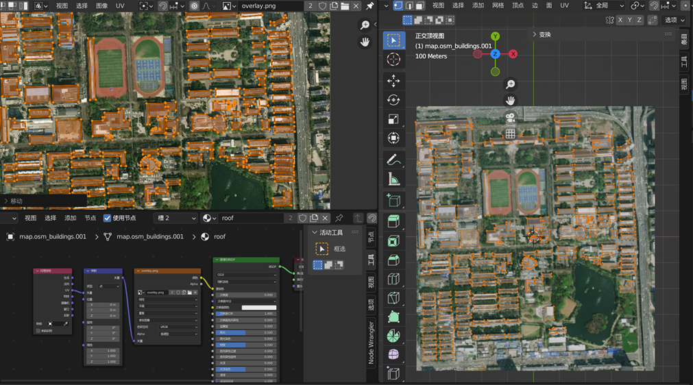Edit overlay.png image name field in UV header
The width and height of the screenshot is (693, 385).
point(271,5)
